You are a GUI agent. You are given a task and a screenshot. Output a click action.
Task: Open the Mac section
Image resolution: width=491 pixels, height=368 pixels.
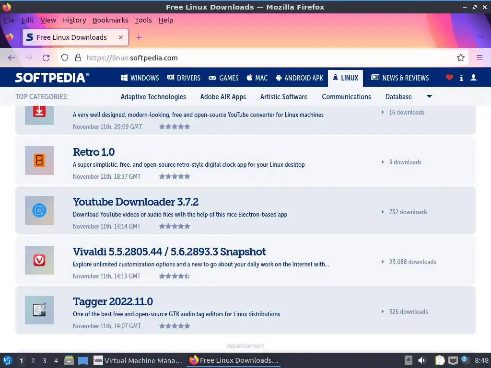[257, 78]
